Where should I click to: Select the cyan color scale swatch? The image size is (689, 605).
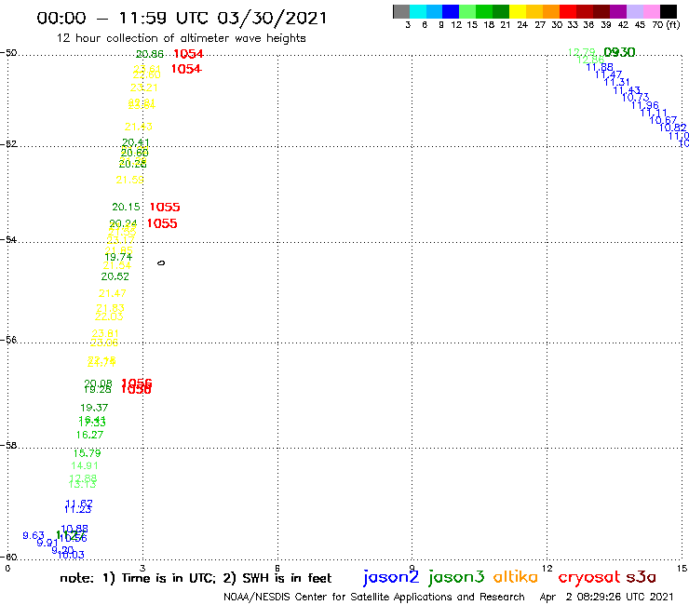pos(418,11)
